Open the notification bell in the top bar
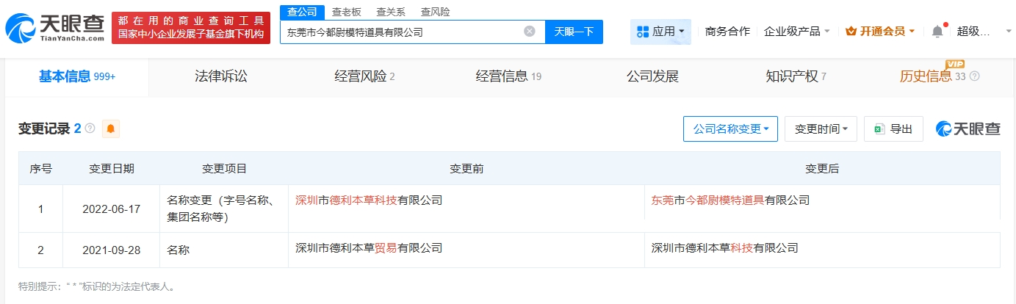 [937, 32]
